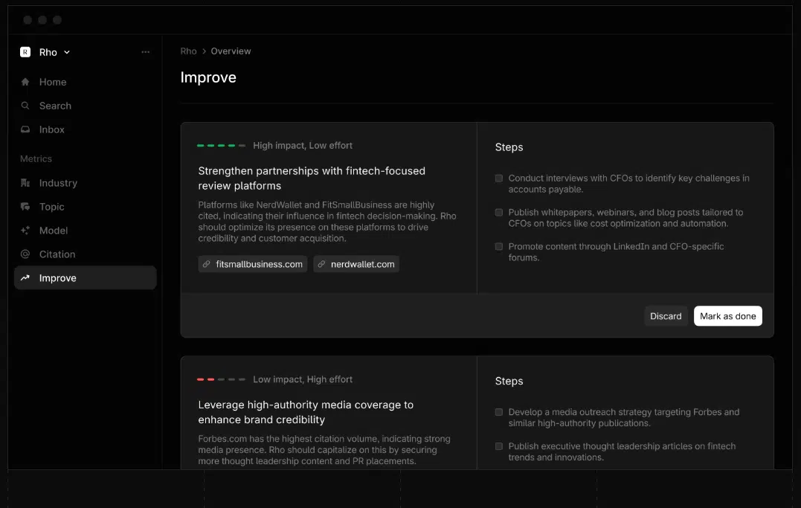801x508 pixels.
Task: Check 'Conduct interviews with CFOs' step
Action: (x=499, y=179)
